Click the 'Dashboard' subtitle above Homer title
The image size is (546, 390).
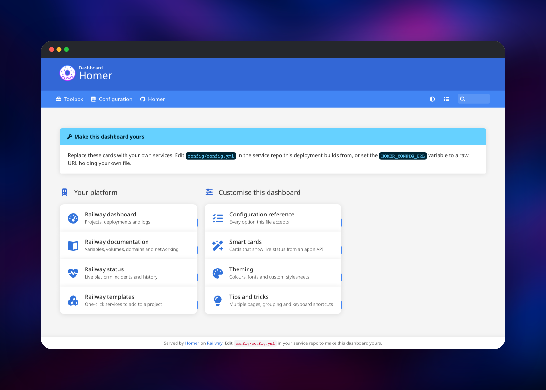(x=91, y=68)
